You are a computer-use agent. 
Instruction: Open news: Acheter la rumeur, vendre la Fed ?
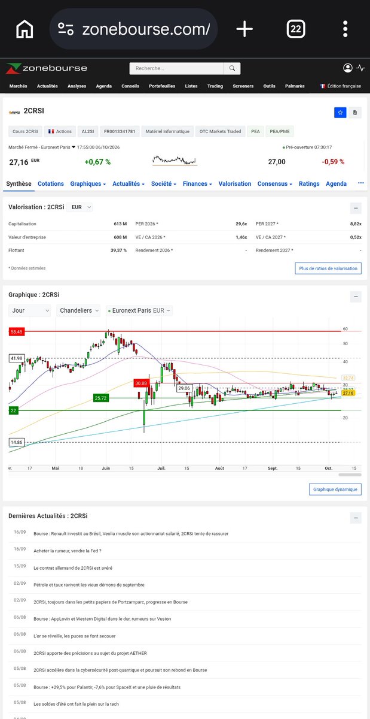[68, 551]
